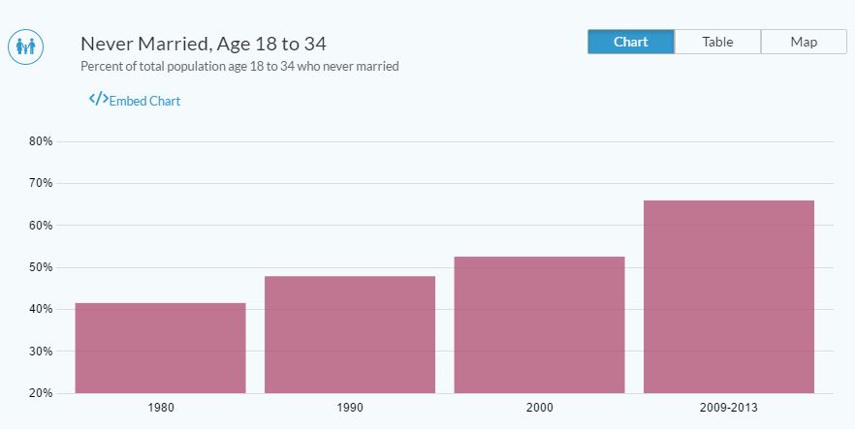The height and width of the screenshot is (429, 855).
Task: Click the 2000 x-axis label
Action: point(539,408)
